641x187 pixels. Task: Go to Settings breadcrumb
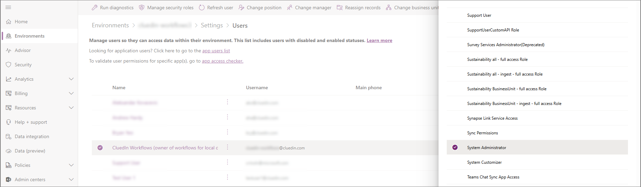click(212, 25)
